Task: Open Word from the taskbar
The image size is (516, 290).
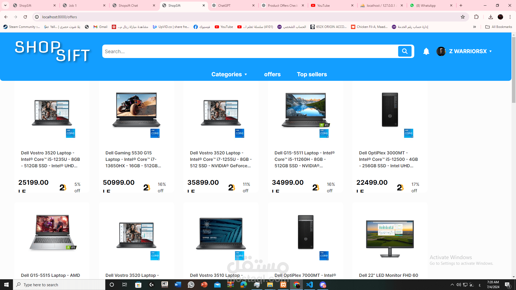Action: point(178,285)
